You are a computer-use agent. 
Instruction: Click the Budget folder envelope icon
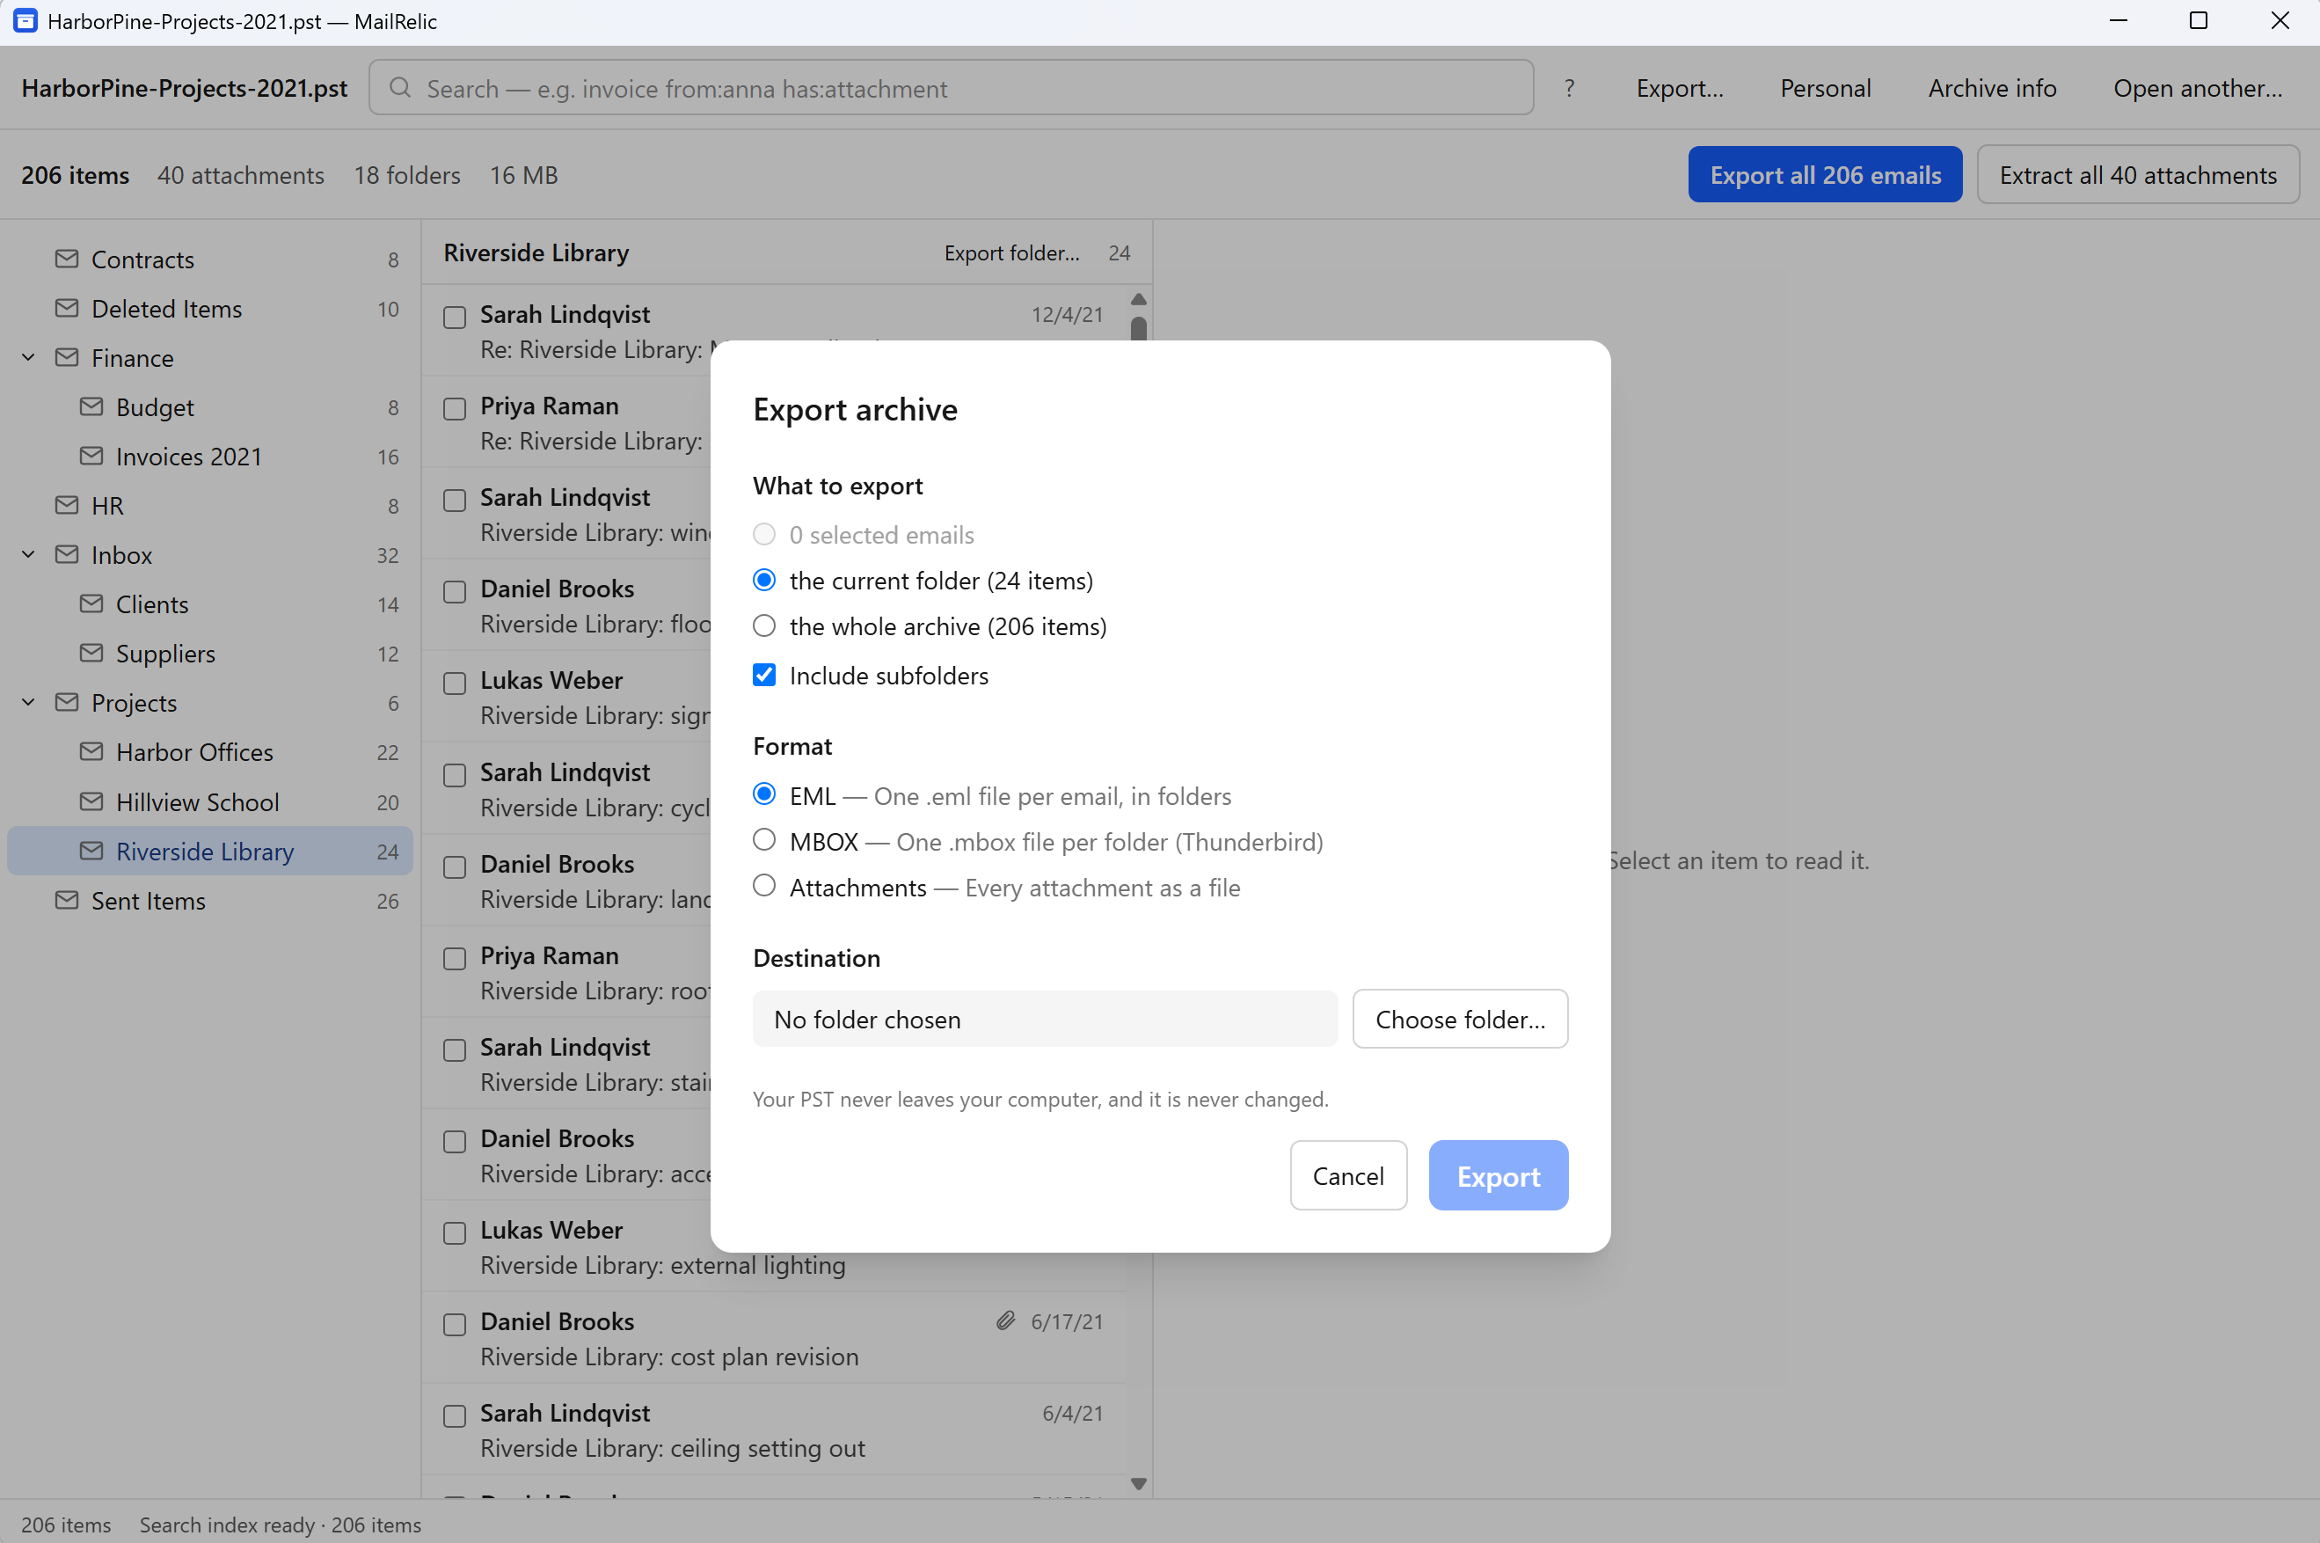tap(91, 406)
